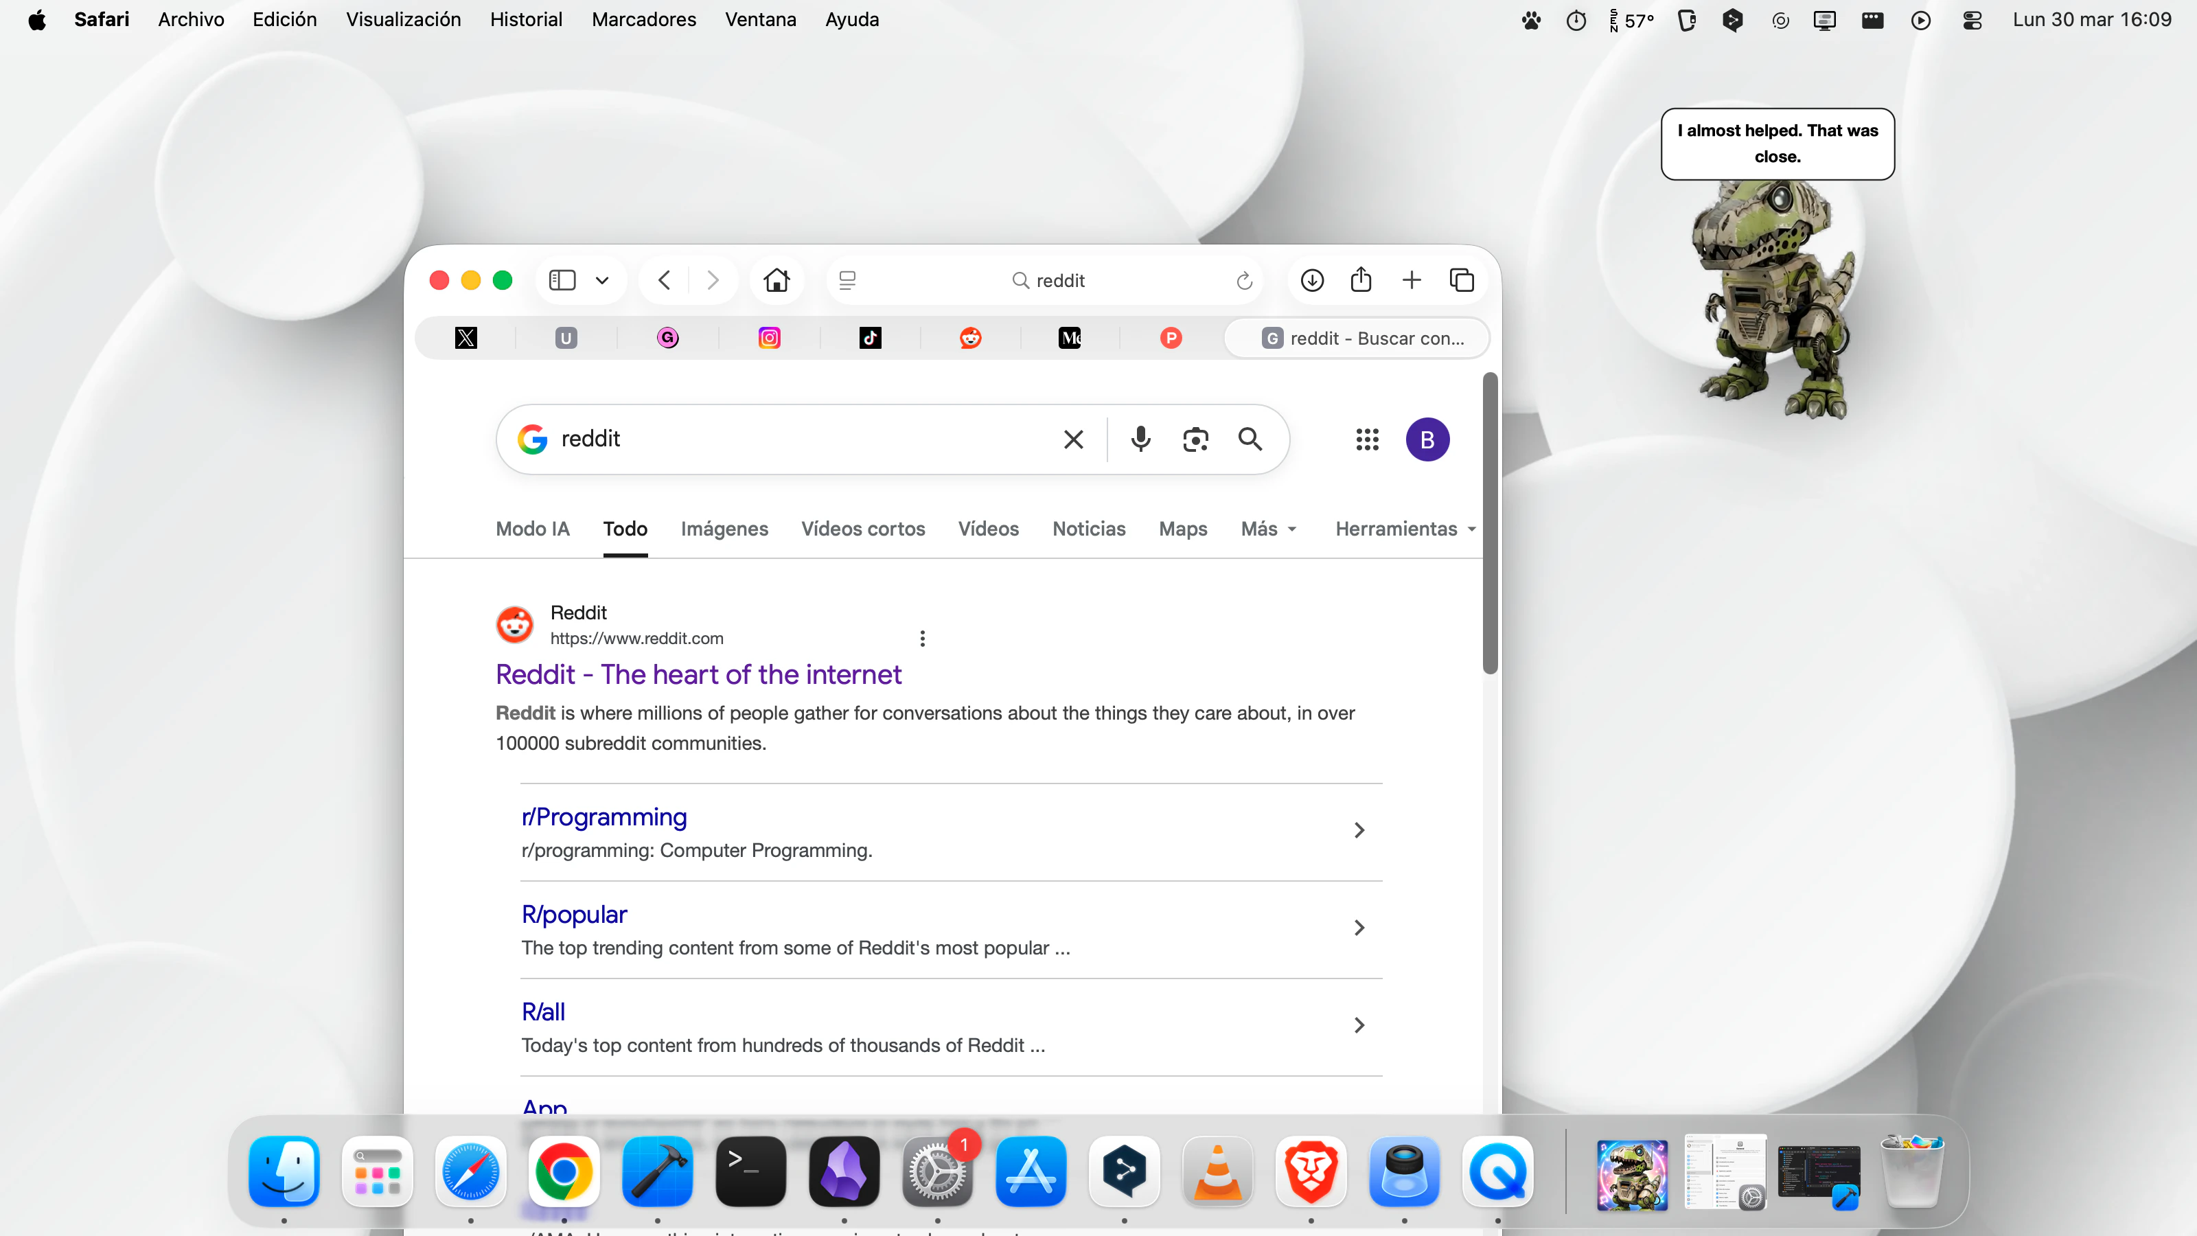Open the Google apps grid icon
Screen dimensions: 2197x1236
pyautogui.click(x=1366, y=439)
